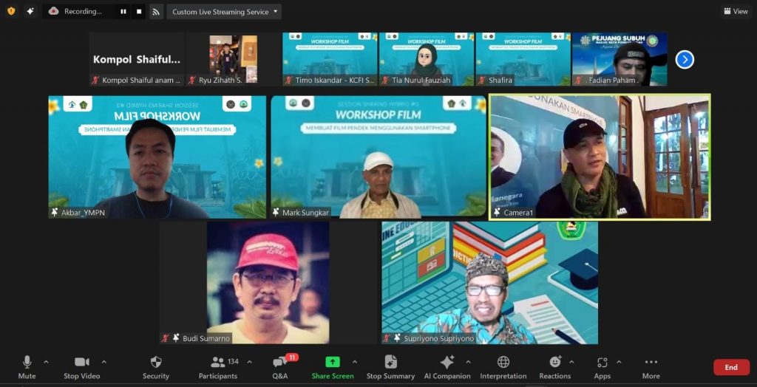Click the encryption shield icon at top-left

point(11,11)
